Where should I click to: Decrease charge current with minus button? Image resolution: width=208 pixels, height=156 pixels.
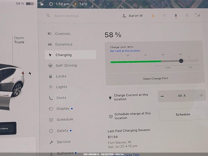pos(162,96)
